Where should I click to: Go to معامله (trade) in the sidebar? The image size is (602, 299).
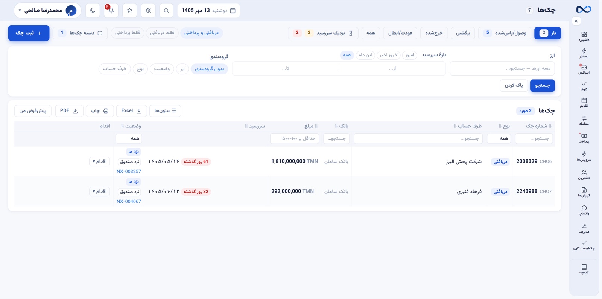[x=584, y=121]
